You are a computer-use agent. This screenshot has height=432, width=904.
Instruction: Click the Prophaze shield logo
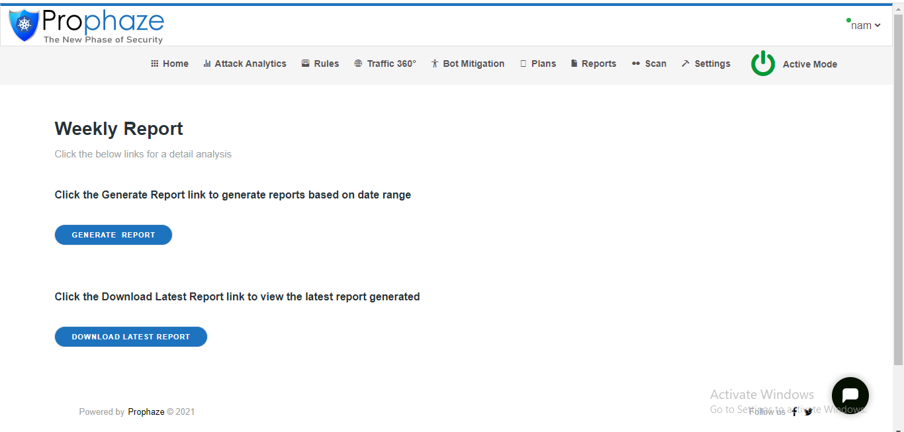click(x=24, y=26)
